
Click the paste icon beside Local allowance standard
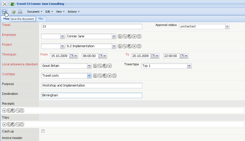[x=105, y=66]
